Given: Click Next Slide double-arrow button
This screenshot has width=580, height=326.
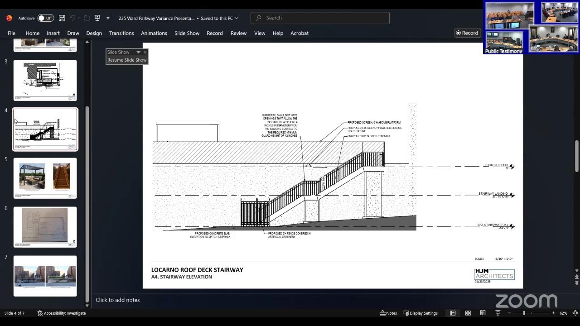Looking at the screenshot, I should (x=576, y=283).
